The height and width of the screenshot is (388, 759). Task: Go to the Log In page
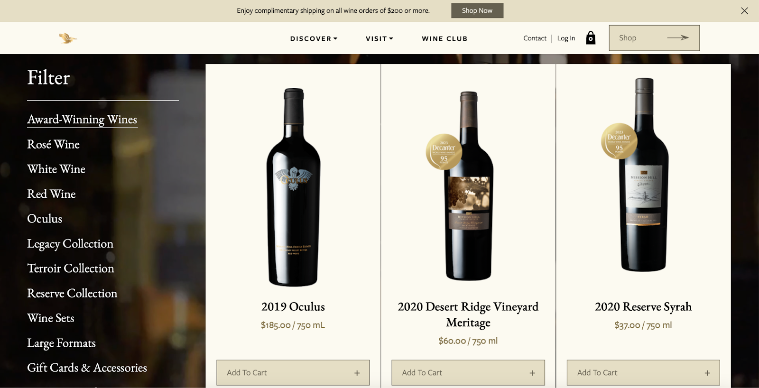(566, 38)
